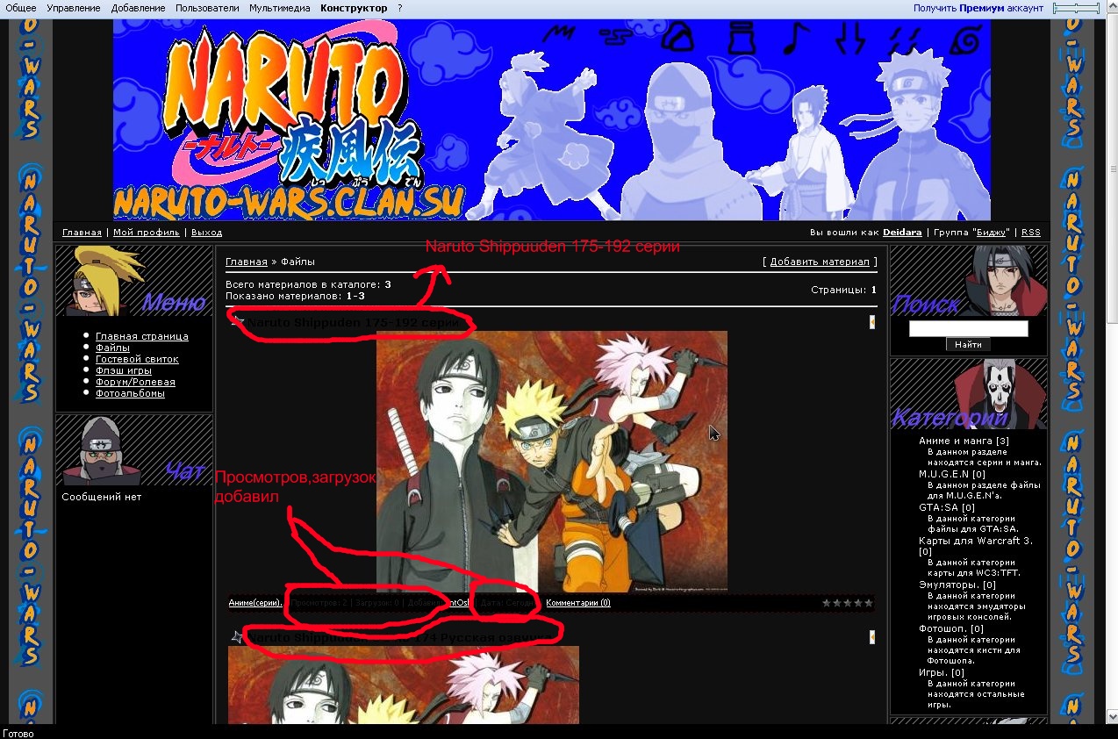Click Страницы: 1 page indicator
Viewport: 1118px width, 739px height.
tap(843, 290)
